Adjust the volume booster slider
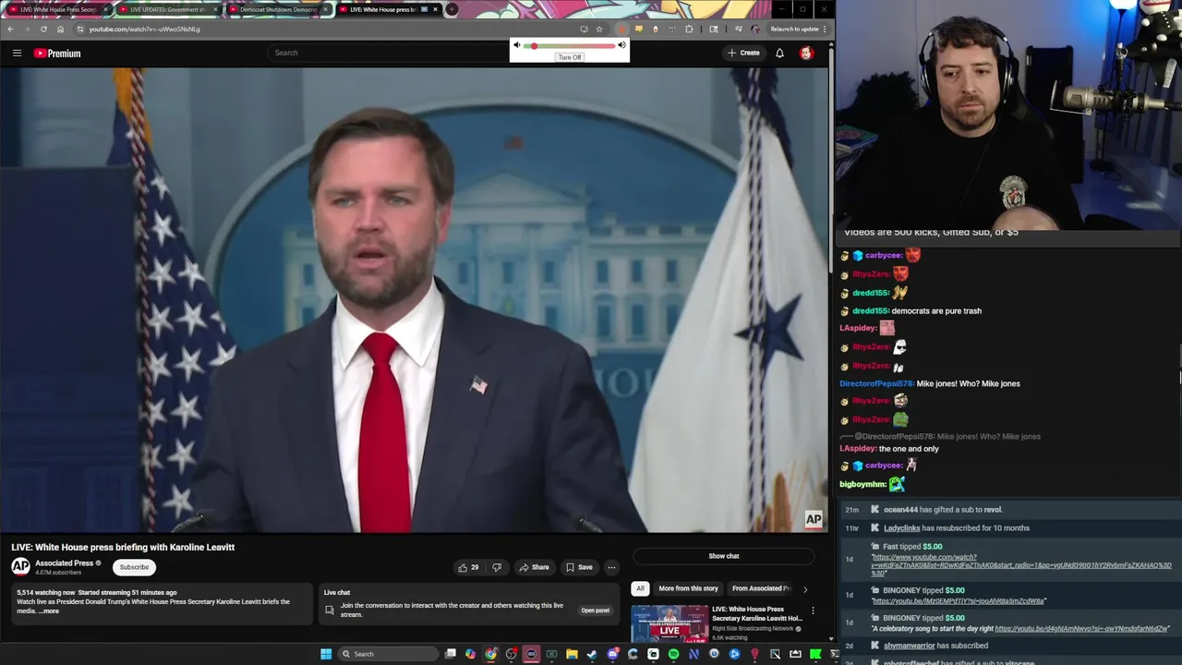 pyautogui.click(x=570, y=45)
